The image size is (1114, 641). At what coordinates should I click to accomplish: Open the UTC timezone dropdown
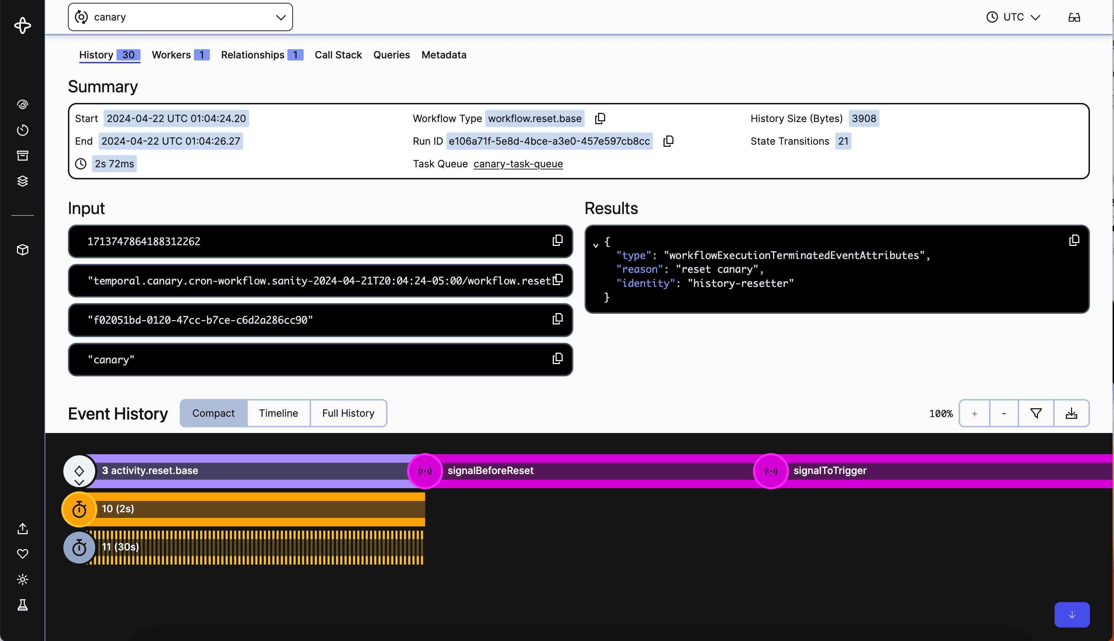pyautogui.click(x=1013, y=17)
